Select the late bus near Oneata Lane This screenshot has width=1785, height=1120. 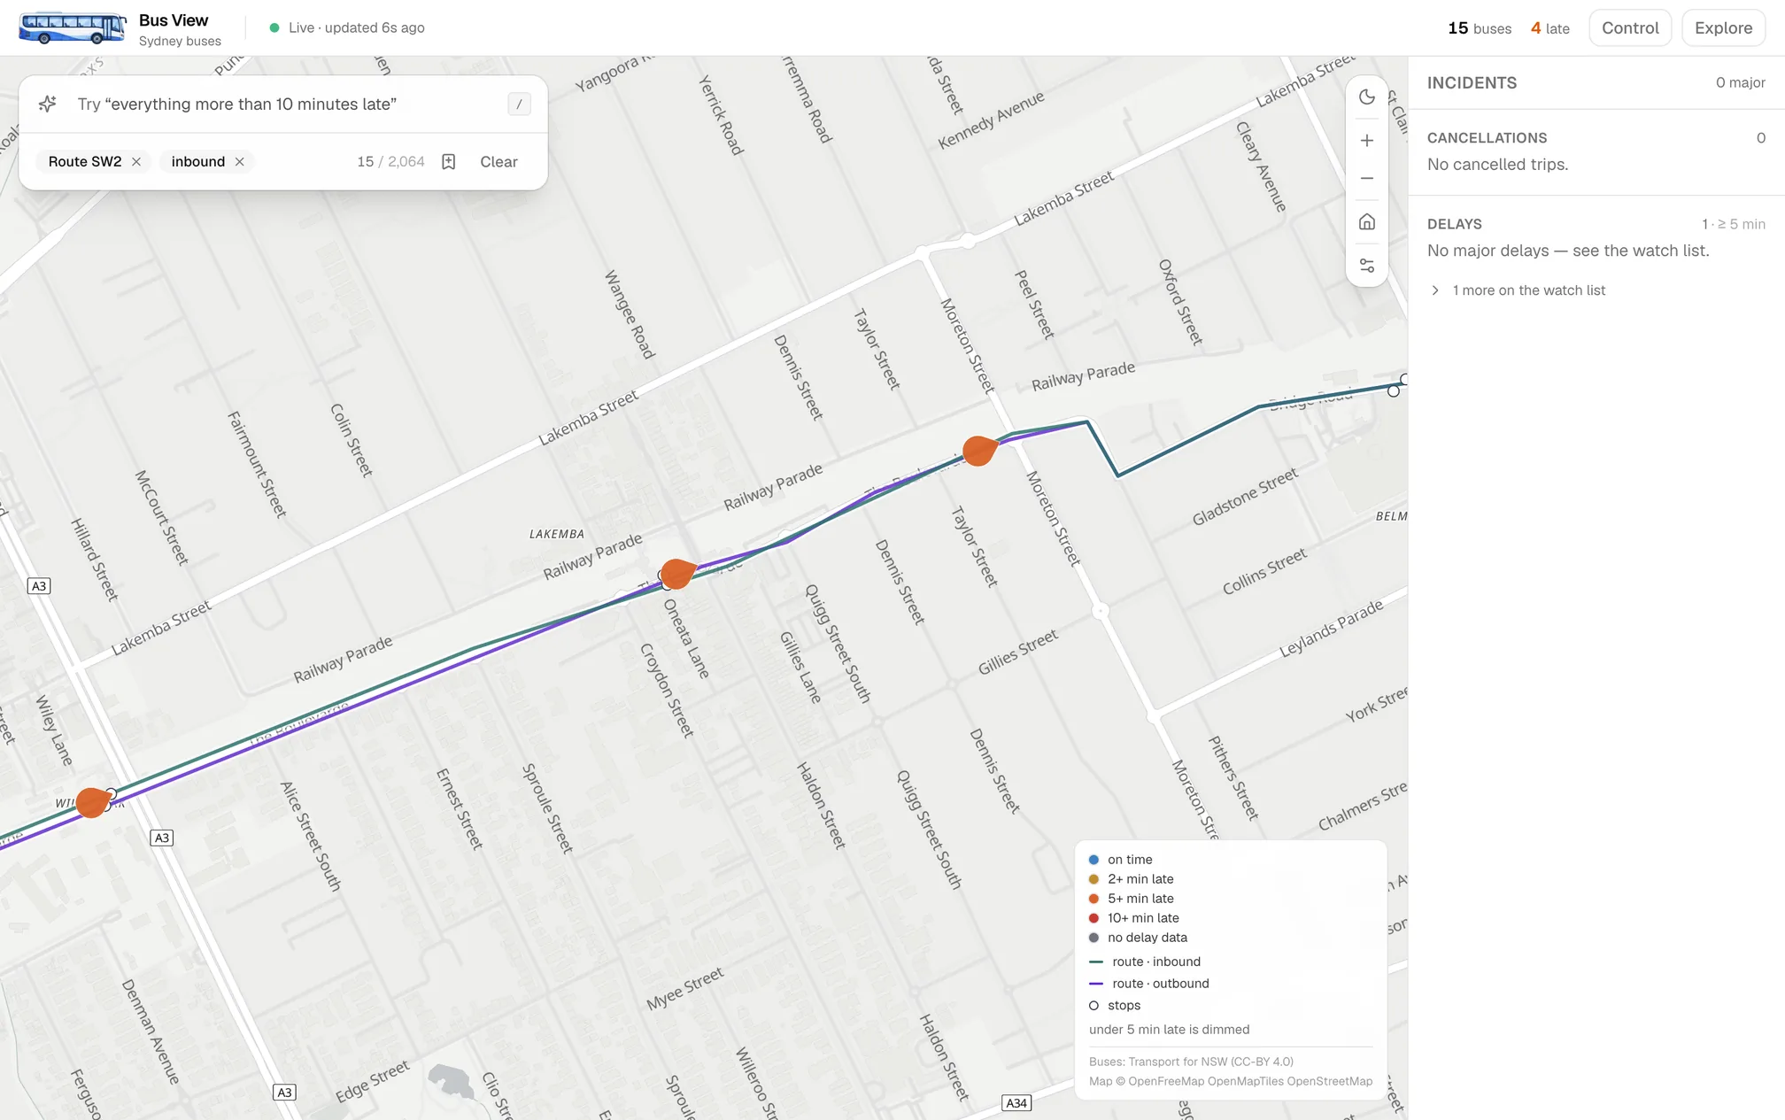(677, 574)
